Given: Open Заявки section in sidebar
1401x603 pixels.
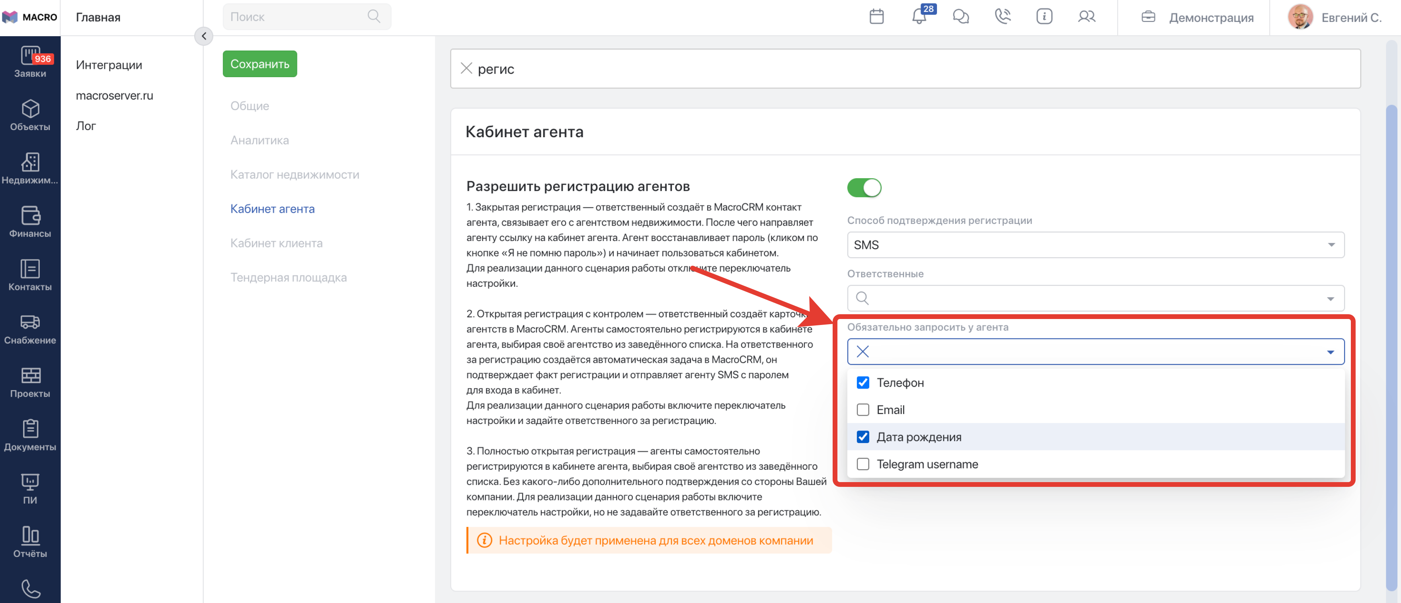Looking at the screenshot, I should pos(30,62).
